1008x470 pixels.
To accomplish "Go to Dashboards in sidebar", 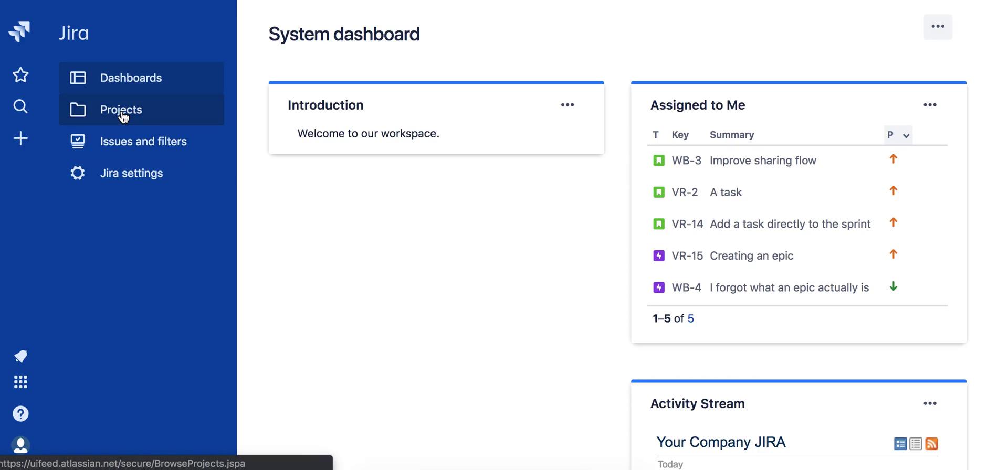I will 141,78.
